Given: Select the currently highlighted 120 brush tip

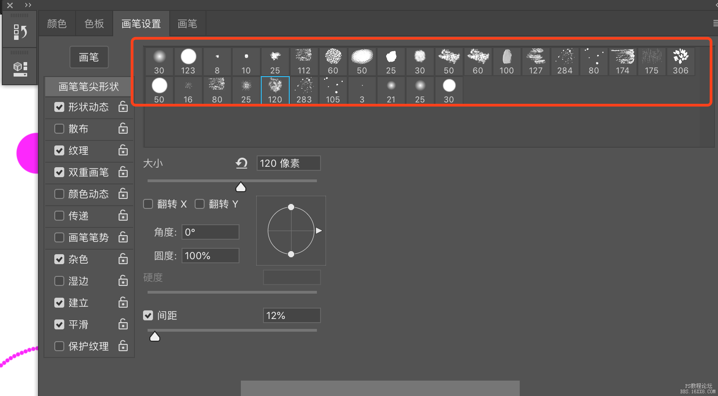Looking at the screenshot, I should tap(275, 91).
